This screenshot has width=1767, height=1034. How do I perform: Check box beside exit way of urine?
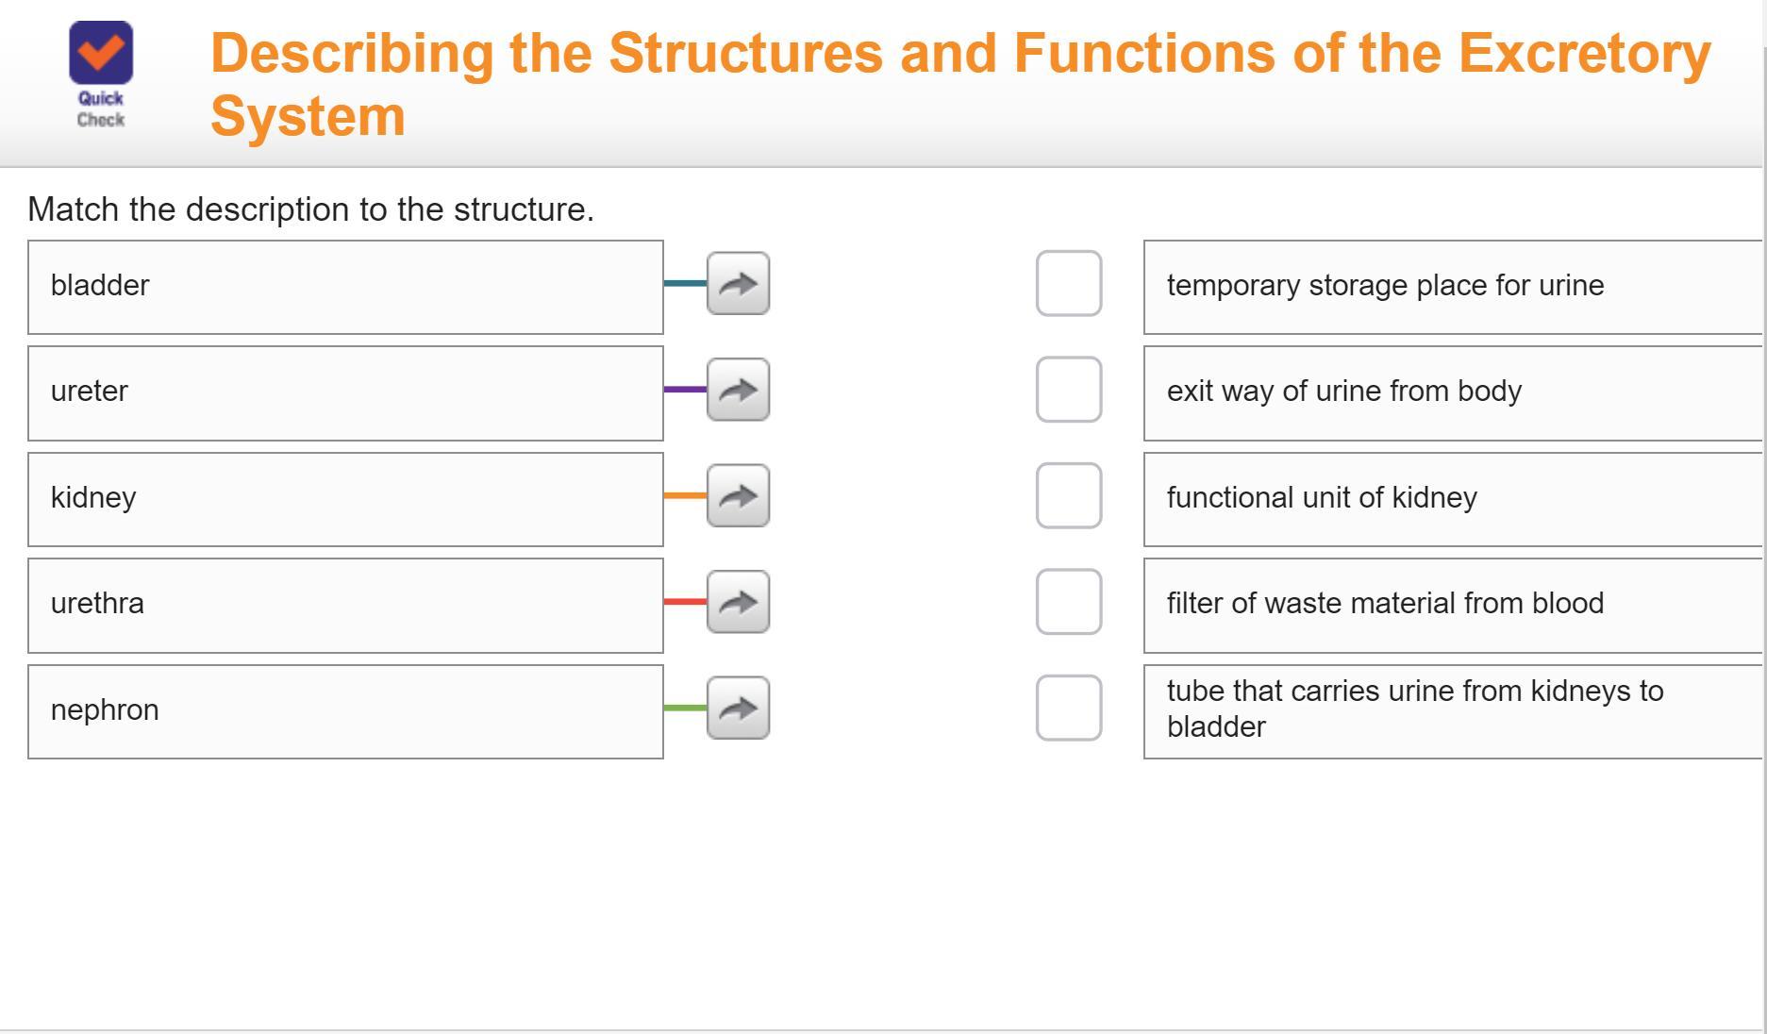click(x=1068, y=390)
